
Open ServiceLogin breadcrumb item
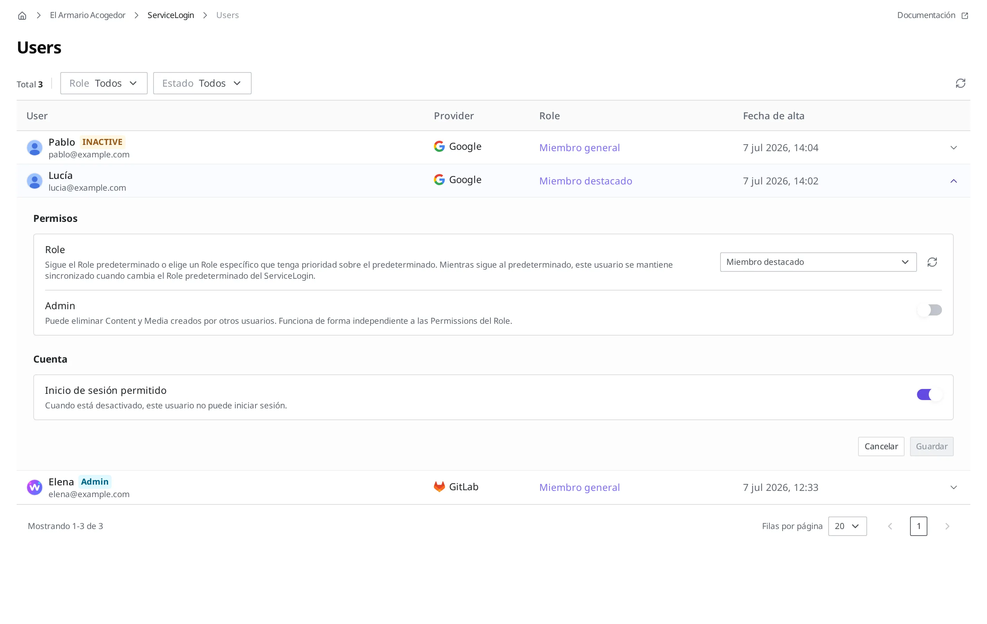coord(171,15)
